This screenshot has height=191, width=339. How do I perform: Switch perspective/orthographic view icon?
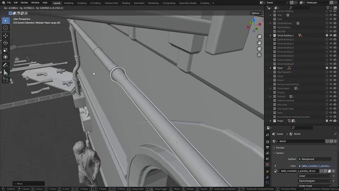[x=259, y=55]
